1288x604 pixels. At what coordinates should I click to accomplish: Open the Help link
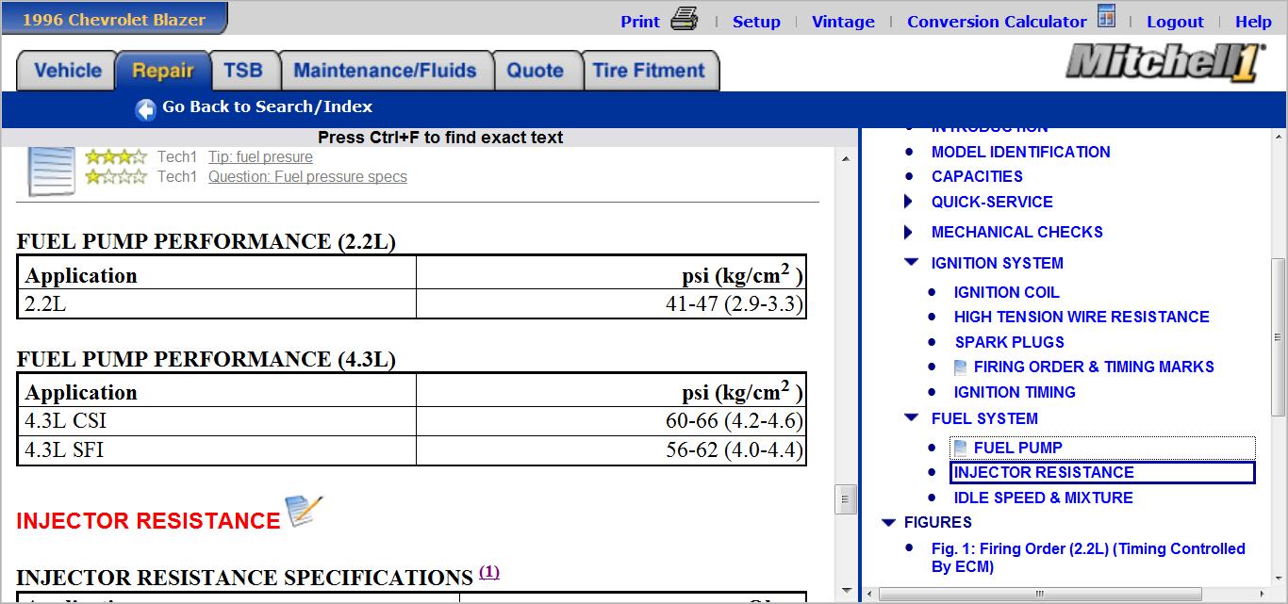pos(1253,22)
